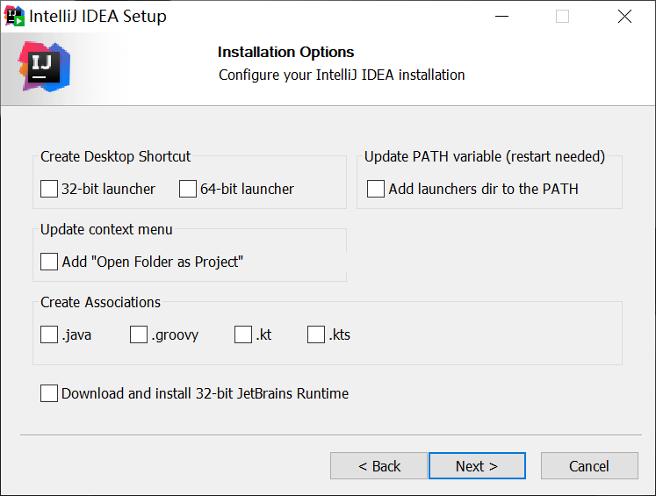This screenshot has width=656, height=496.
Task: Enable Download and install 32-bit JetBrains Runtime
Action: (49, 393)
